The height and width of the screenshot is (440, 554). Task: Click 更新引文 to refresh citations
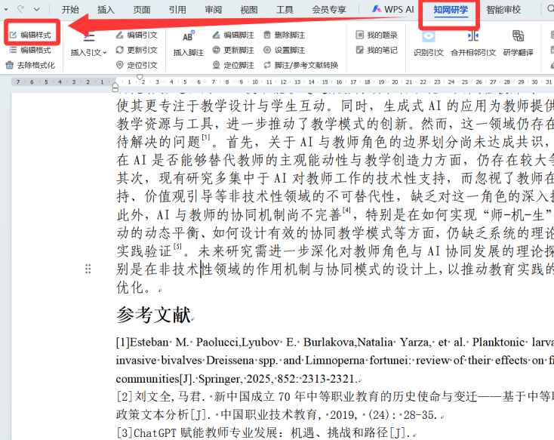pyautogui.click(x=137, y=50)
